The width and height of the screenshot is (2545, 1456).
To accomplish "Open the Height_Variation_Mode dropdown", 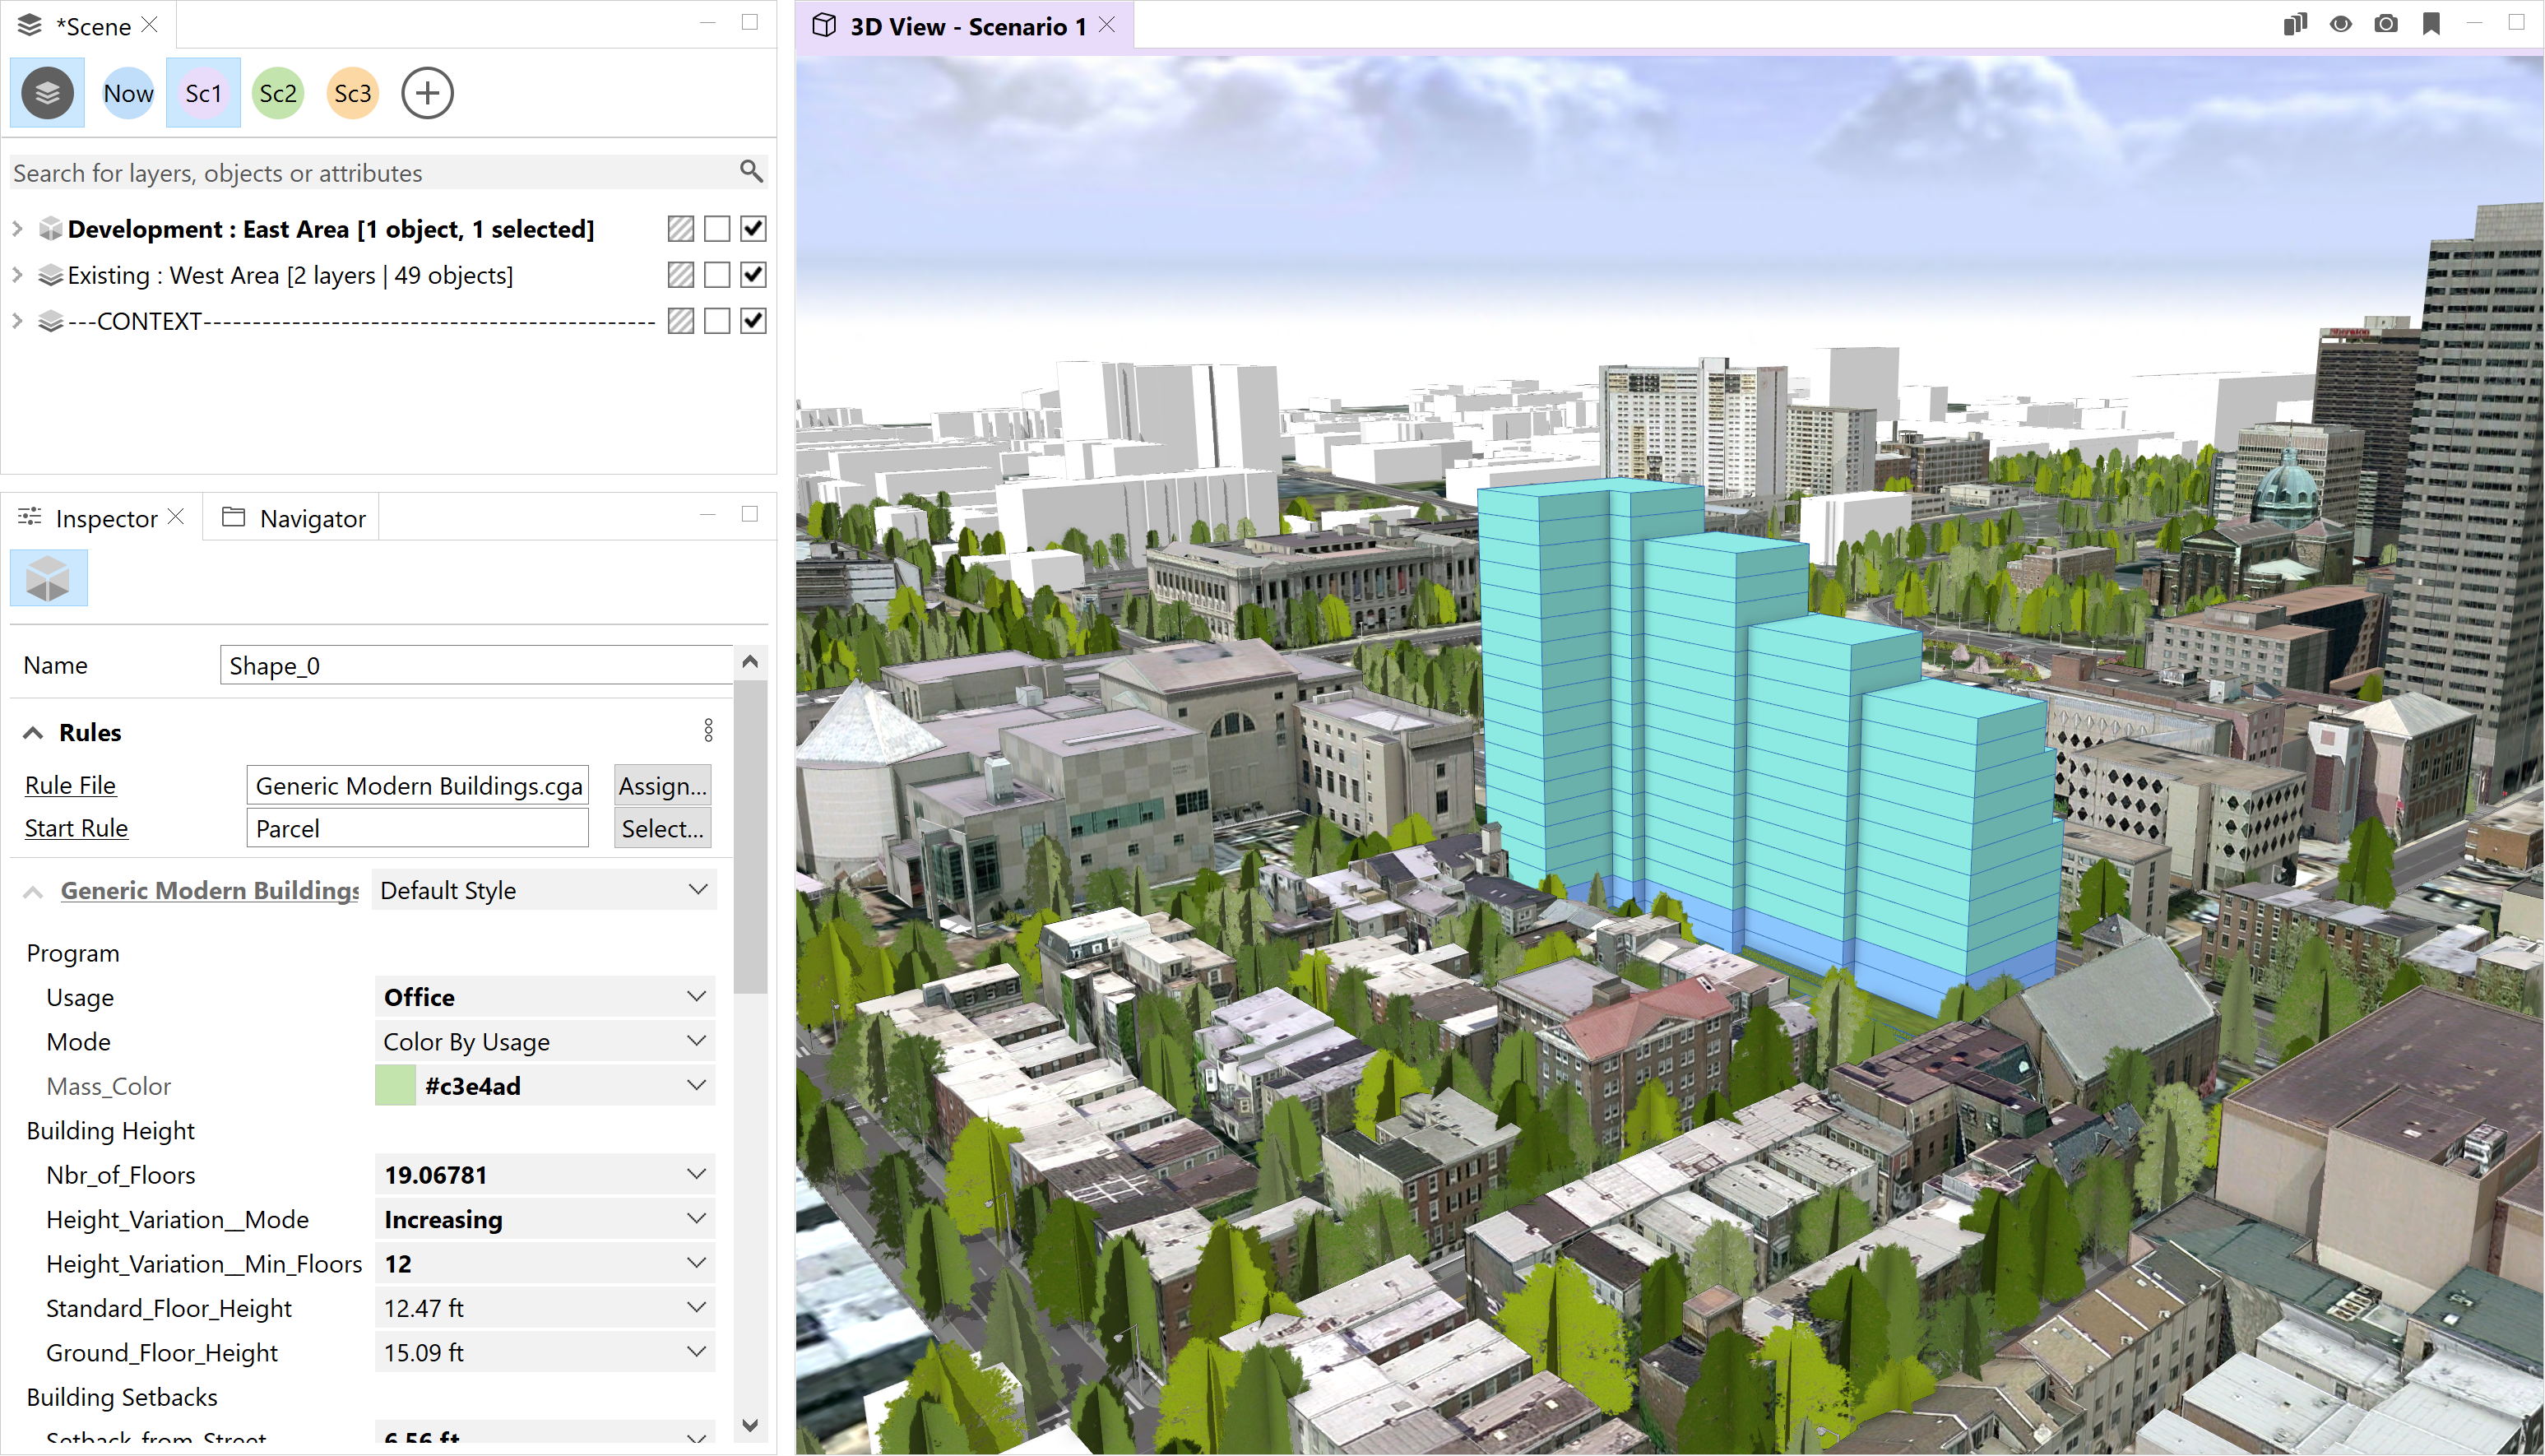I will pyautogui.click(x=544, y=1219).
